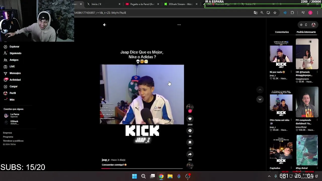The width and height of the screenshot is (322, 181).
Task: Open options for the 'OK @Samulx' video
Action: (x=317, y=72)
